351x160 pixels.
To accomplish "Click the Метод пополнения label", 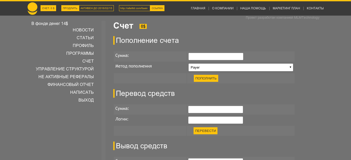I will tap(134, 66).
